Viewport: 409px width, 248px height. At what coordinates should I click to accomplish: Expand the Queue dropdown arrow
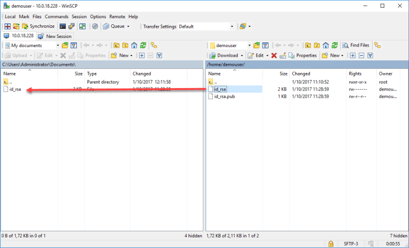tap(128, 26)
